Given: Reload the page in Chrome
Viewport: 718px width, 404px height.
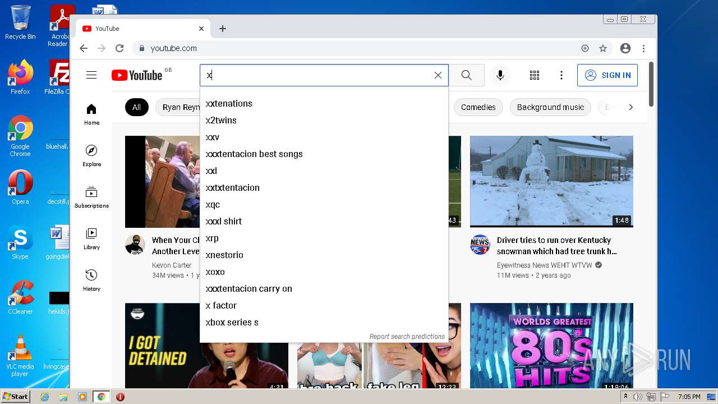Looking at the screenshot, I should point(119,48).
